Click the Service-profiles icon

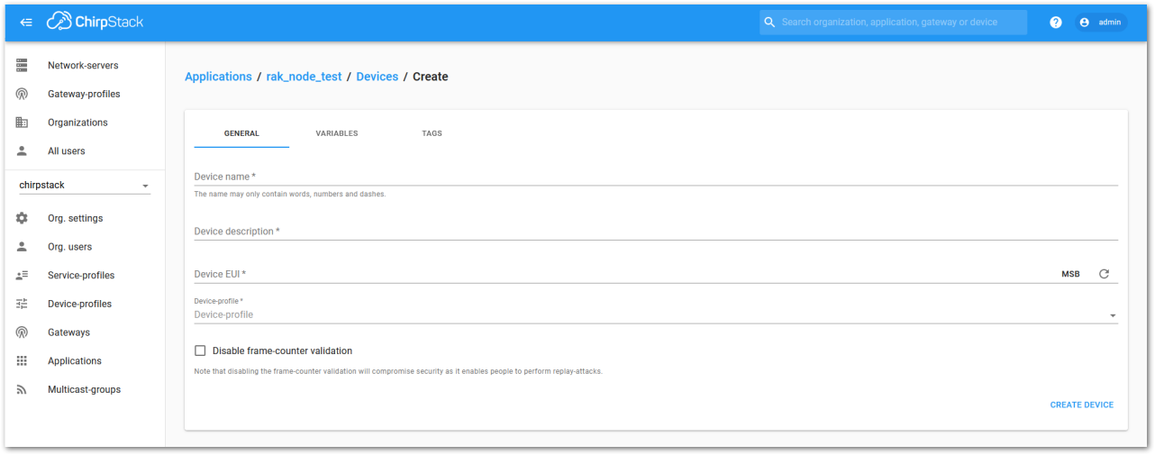[23, 276]
